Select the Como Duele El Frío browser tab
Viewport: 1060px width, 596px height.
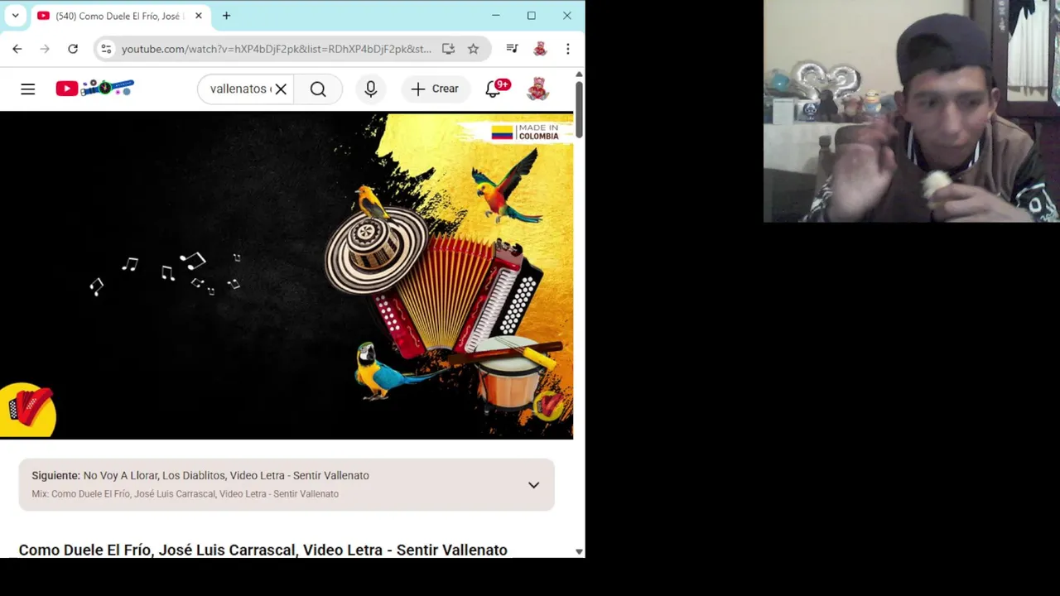(119, 16)
